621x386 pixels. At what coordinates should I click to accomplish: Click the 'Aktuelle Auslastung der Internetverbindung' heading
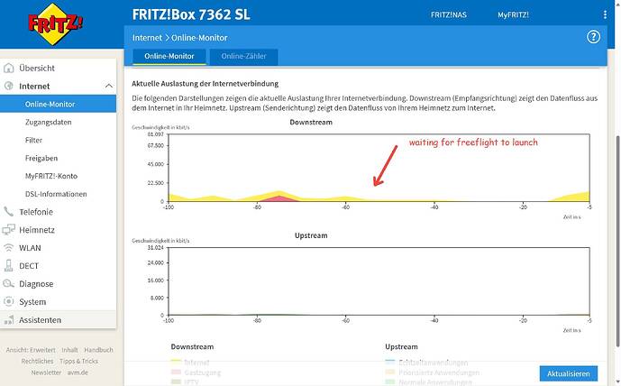(x=205, y=84)
